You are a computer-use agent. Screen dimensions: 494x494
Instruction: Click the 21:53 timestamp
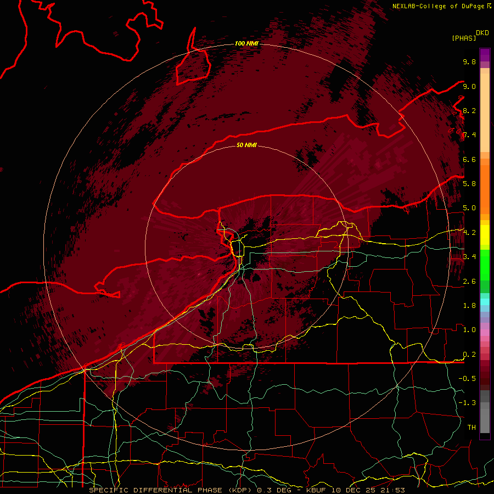pyautogui.click(x=394, y=490)
